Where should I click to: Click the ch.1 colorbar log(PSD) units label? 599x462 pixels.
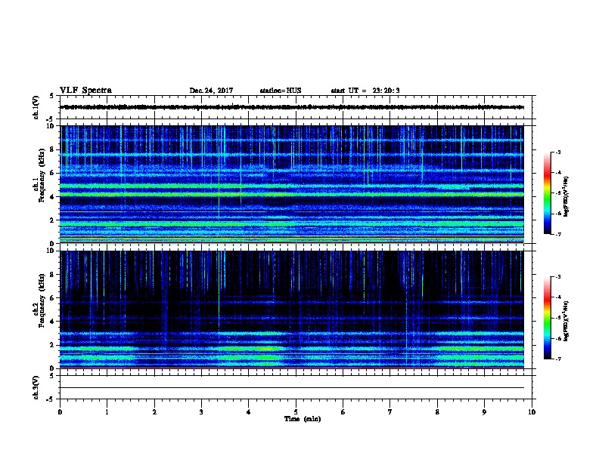(566, 196)
